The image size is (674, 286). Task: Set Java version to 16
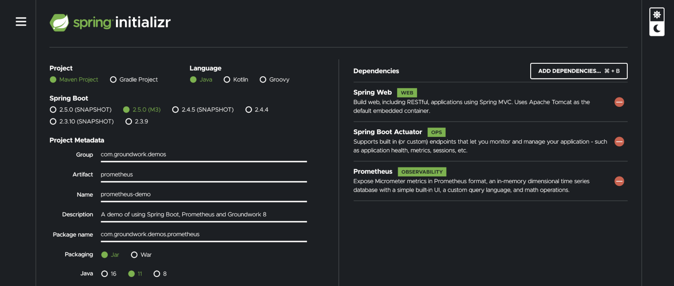point(109,273)
